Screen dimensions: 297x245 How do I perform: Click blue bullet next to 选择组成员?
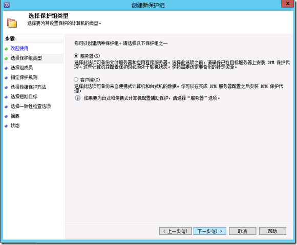[6, 68]
